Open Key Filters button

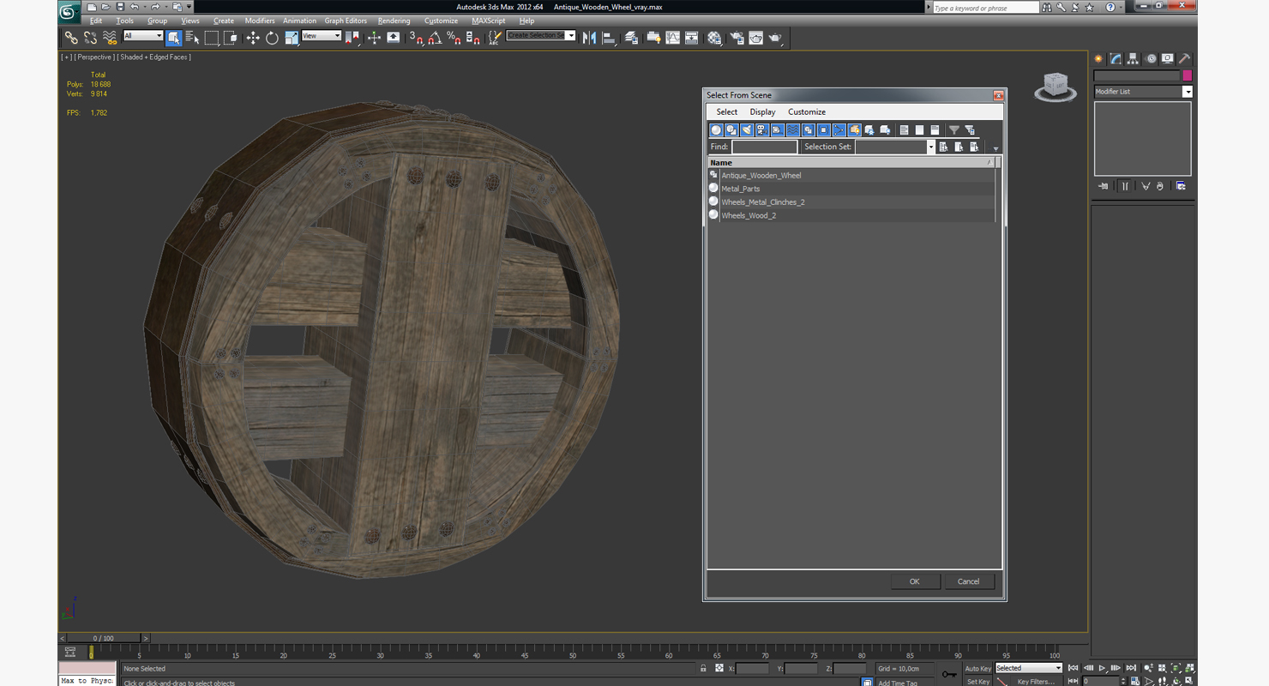pos(1036,681)
